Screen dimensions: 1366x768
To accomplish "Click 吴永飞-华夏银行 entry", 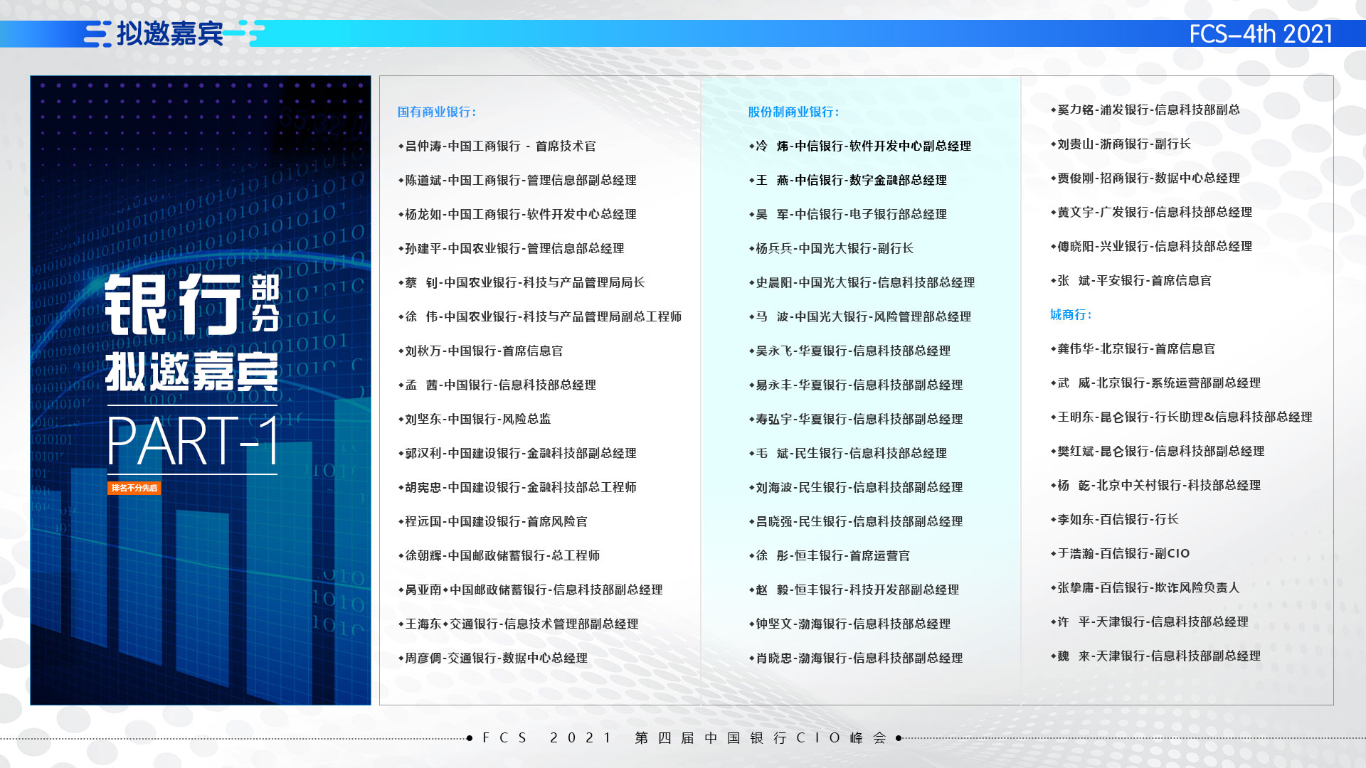I will click(x=849, y=351).
